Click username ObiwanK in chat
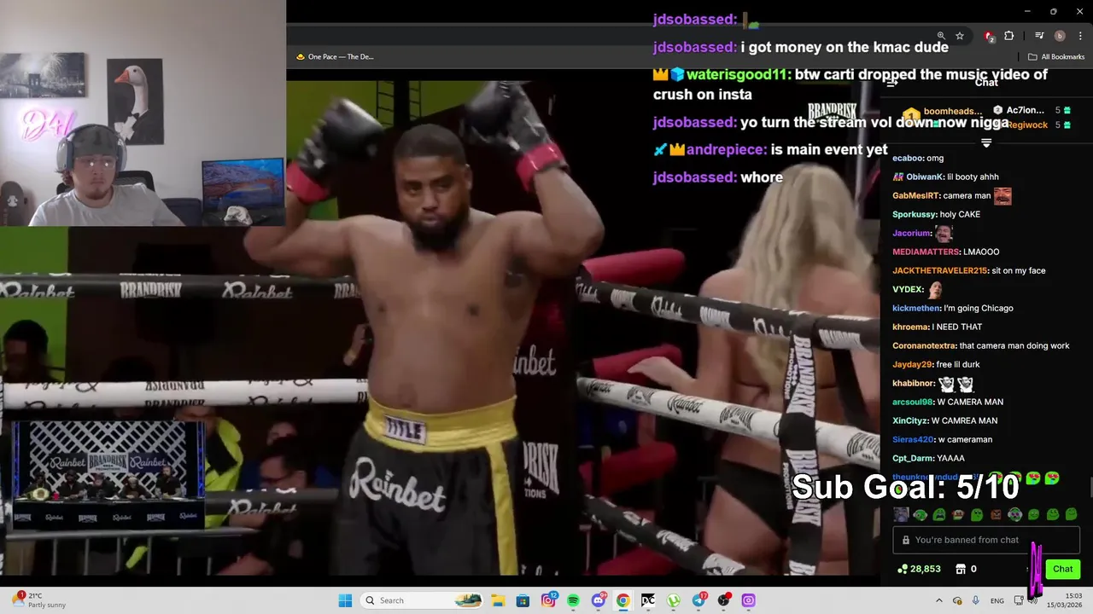Image resolution: width=1093 pixels, height=614 pixels. (x=924, y=177)
